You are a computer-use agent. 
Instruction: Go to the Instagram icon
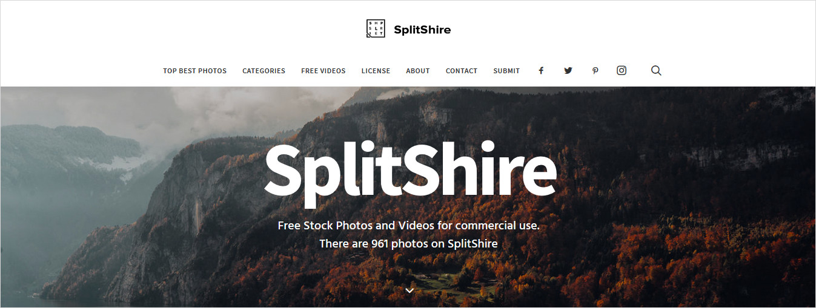pos(622,70)
